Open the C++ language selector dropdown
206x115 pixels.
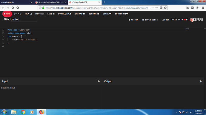18,14
